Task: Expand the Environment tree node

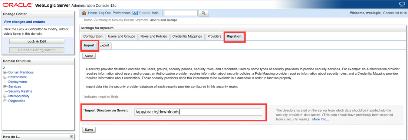Action: click(5, 77)
